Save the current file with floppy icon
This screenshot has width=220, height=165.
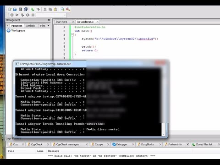coord(20,9)
